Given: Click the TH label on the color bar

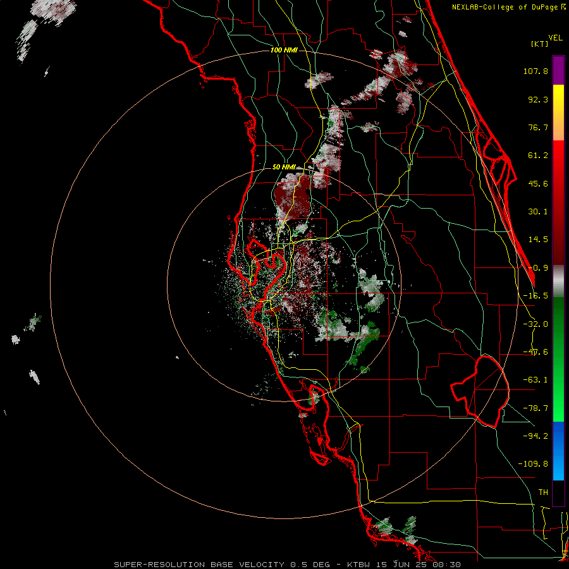Looking at the screenshot, I should (543, 493).
